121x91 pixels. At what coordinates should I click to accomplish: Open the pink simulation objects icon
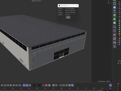click(114, 35)
